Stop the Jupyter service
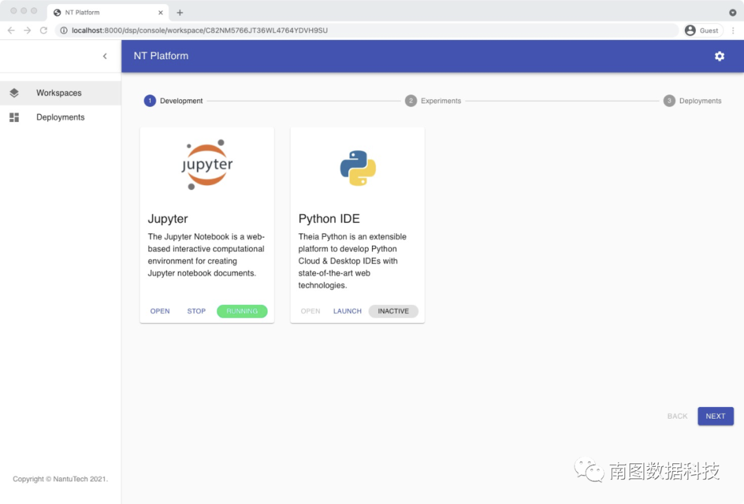Viewport: 744px width, 504px height. (x=196, y=311)
